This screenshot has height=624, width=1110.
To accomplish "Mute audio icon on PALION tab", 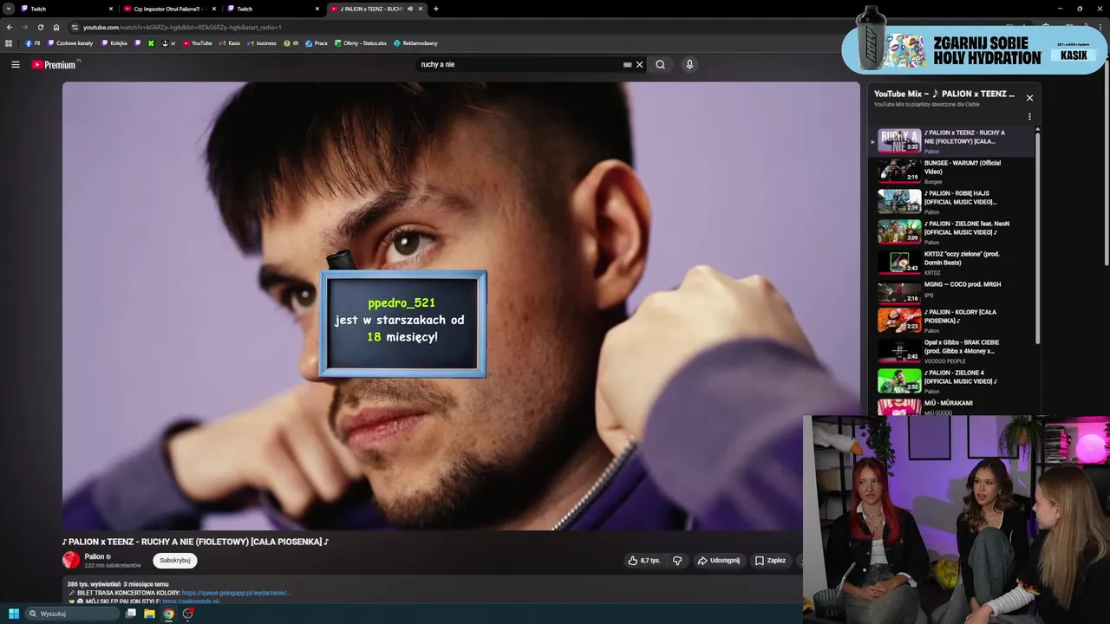I will 410,9.
